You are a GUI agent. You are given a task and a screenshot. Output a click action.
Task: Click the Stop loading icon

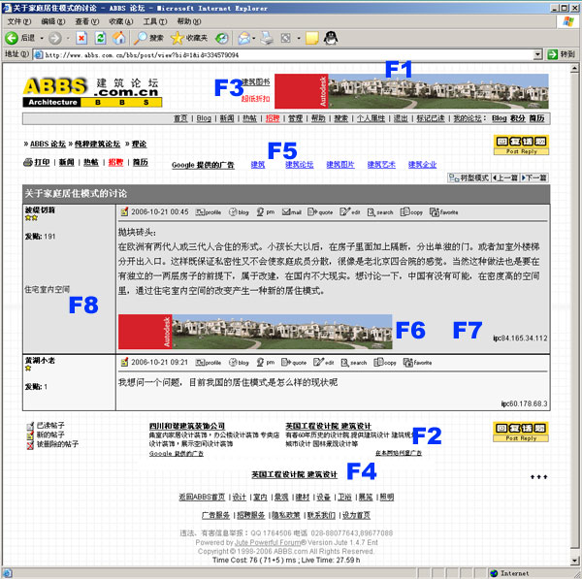click(81, 38)
